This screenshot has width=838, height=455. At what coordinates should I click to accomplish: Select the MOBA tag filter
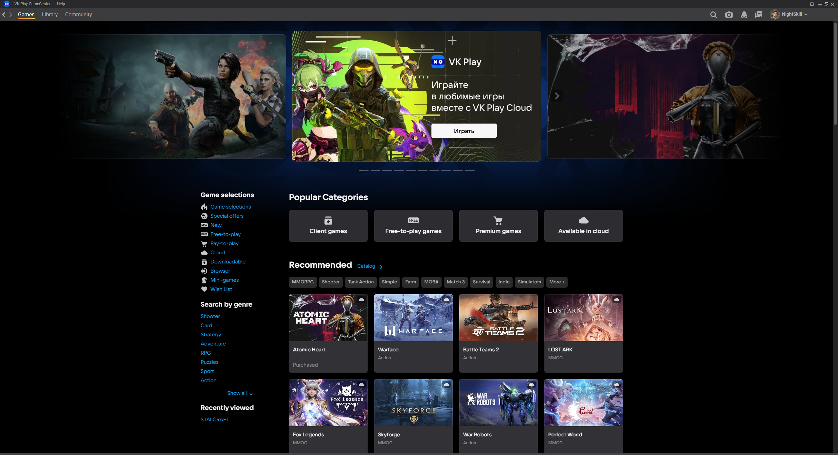431,282
